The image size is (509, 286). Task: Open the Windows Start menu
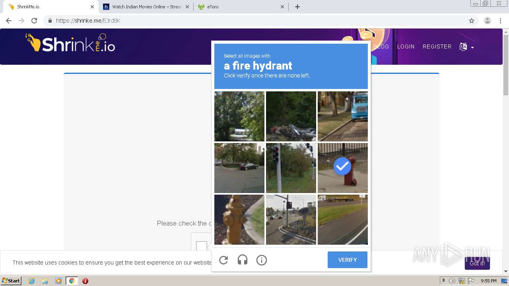[x=11, y=281]
